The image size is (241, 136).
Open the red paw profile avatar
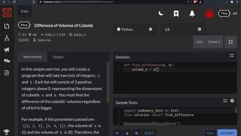click(x=209, y=14)
